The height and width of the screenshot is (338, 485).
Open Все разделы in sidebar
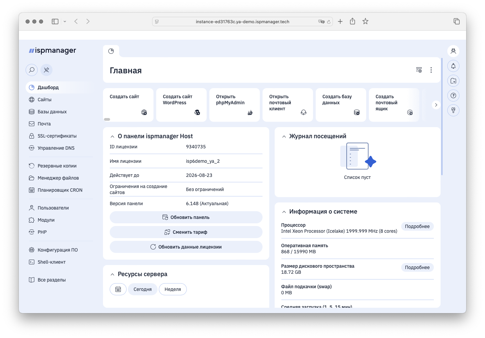[59, 280]
